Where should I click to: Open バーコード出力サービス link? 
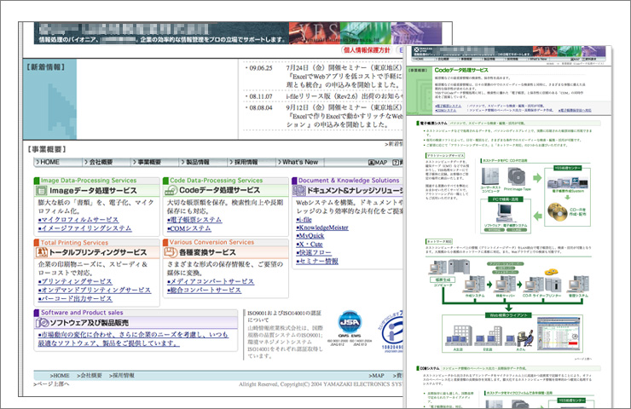[75, 298]
